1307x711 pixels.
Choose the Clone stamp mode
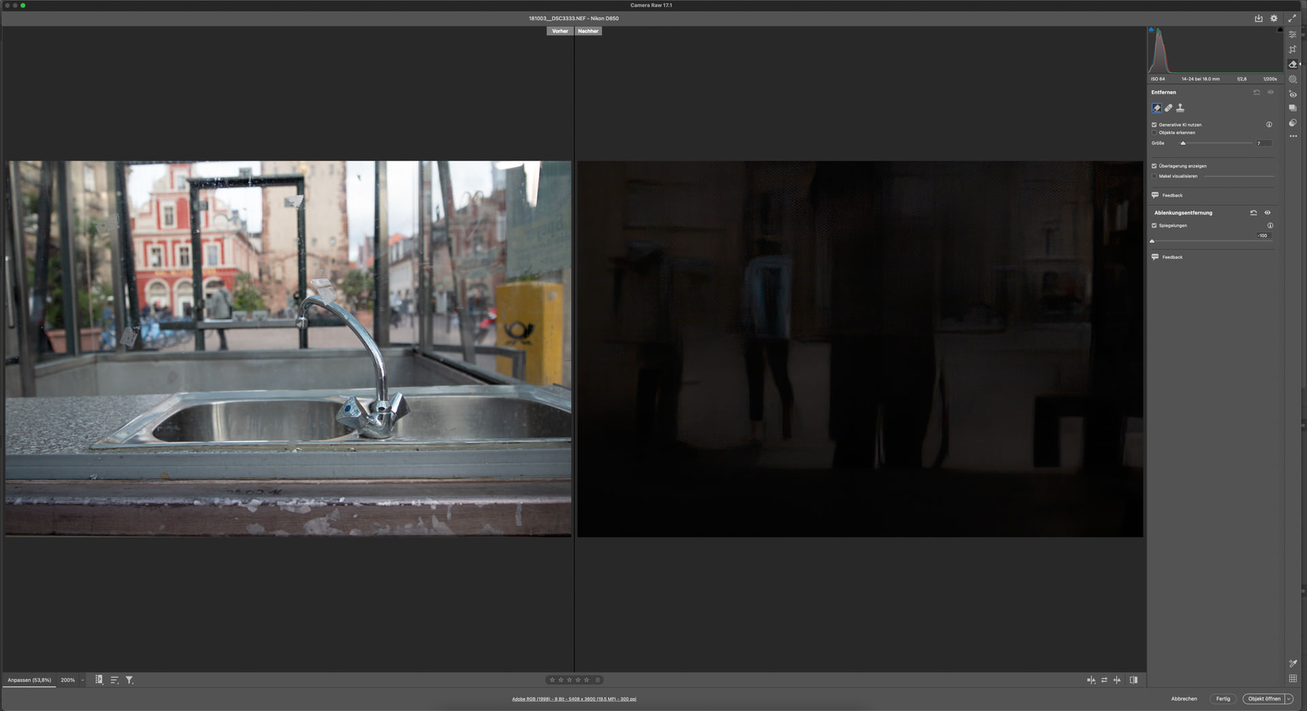pos(1180,108)
